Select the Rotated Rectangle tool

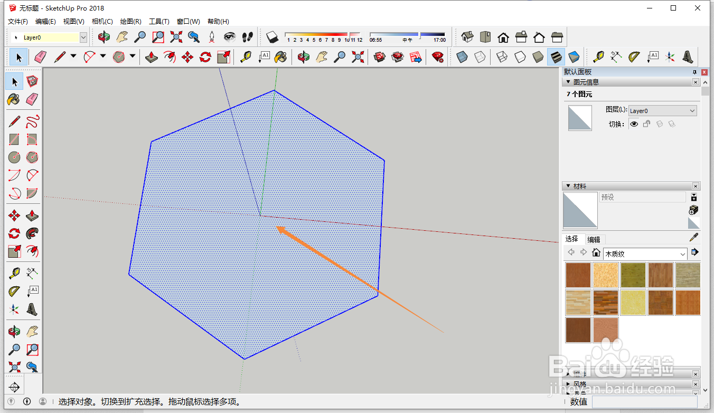click(x=32, y=139)
